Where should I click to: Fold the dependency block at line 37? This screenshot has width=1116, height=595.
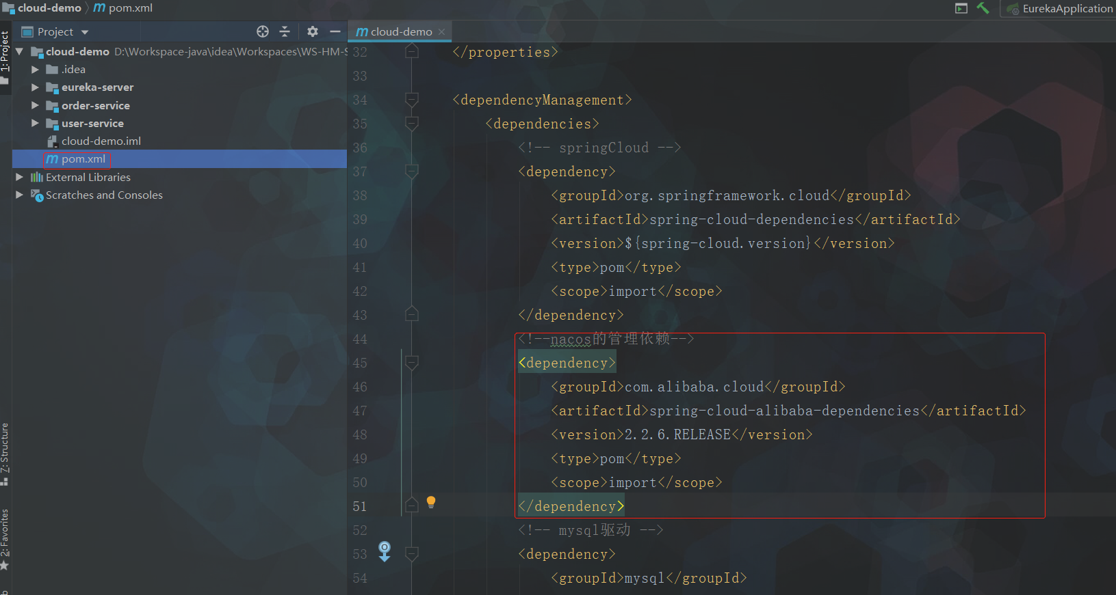pyautogui.click(x=412, y=171)
